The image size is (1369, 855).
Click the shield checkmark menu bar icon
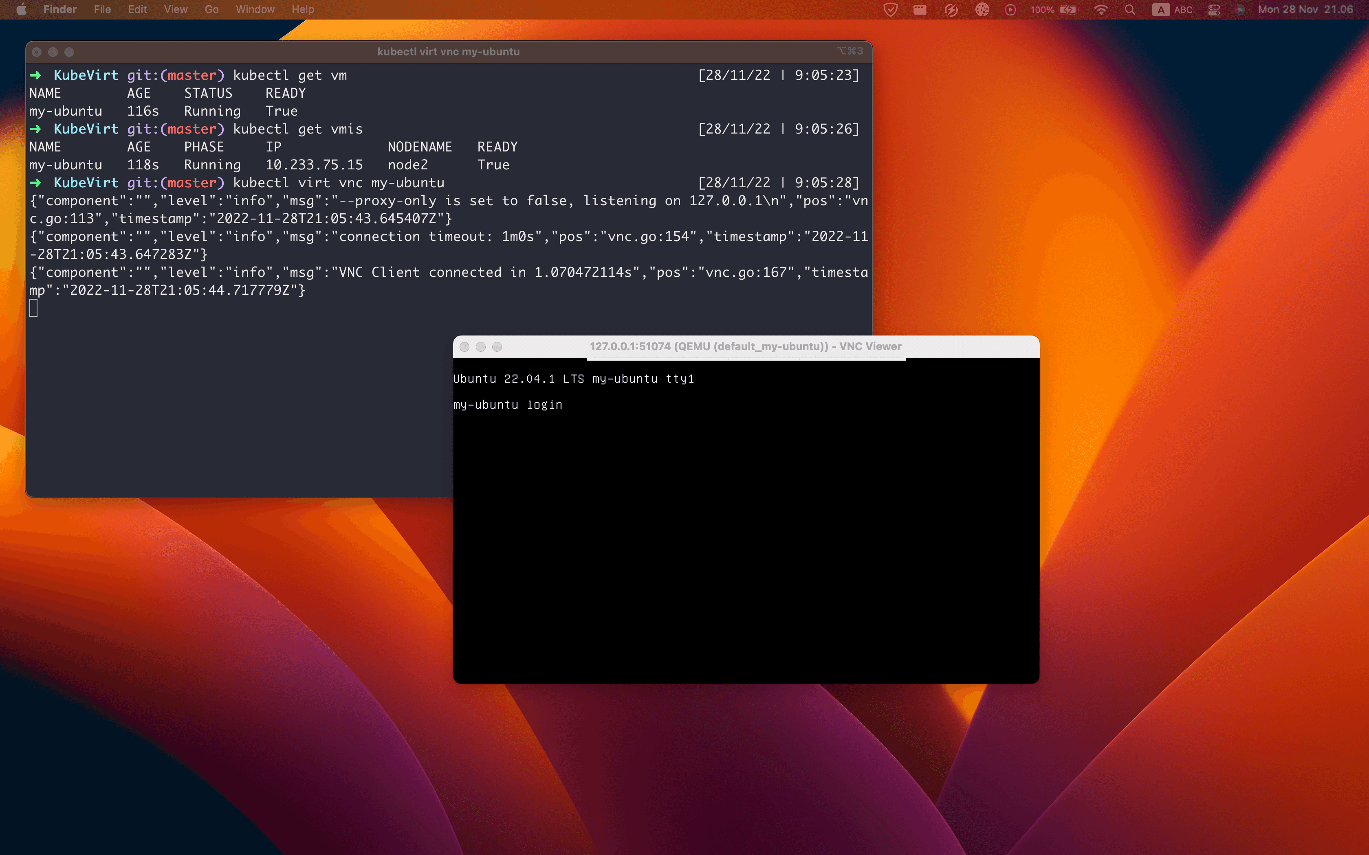pos(890,10)
